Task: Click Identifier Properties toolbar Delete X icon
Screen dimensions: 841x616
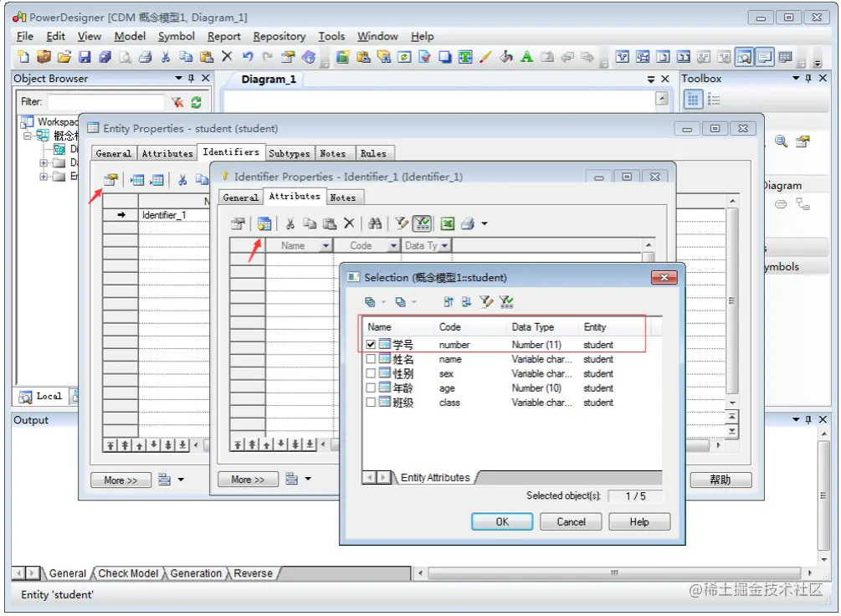Action: [x=349, y=223]
